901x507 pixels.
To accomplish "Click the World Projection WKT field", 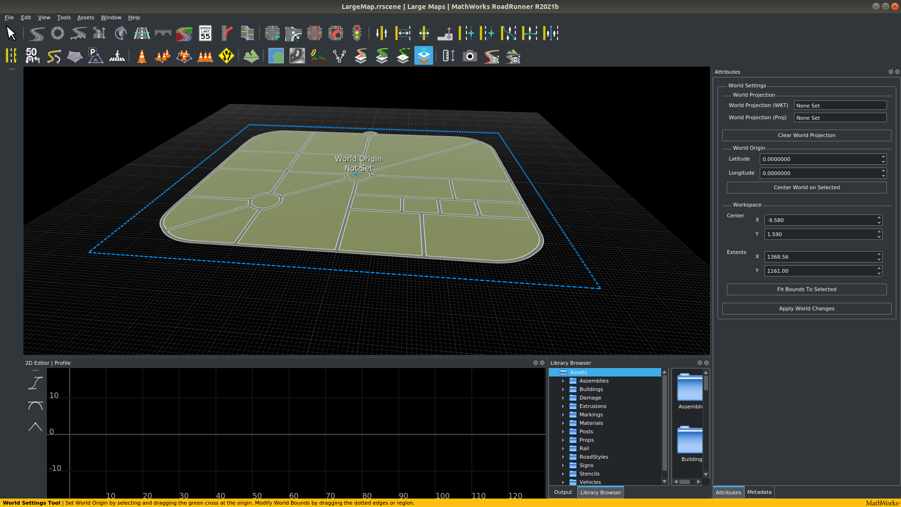I will point(839,105).
